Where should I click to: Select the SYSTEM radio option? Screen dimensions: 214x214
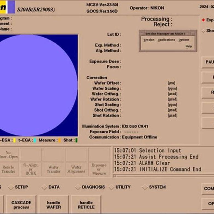145,187
